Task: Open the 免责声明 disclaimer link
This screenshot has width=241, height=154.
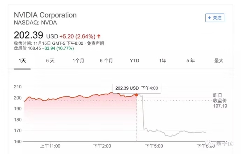Action: (x=95, y=43)
